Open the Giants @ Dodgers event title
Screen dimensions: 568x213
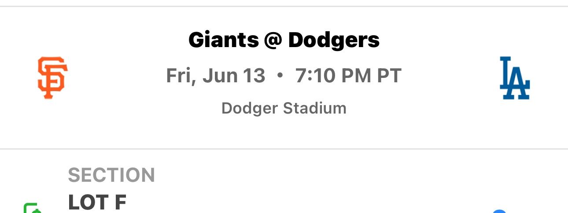click(x=284, y=40)
